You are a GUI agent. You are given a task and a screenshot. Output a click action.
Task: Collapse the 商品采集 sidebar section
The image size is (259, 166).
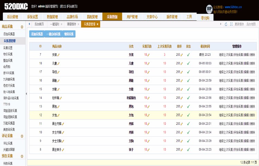22,27
